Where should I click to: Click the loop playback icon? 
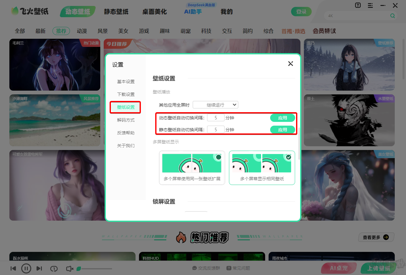54,268
